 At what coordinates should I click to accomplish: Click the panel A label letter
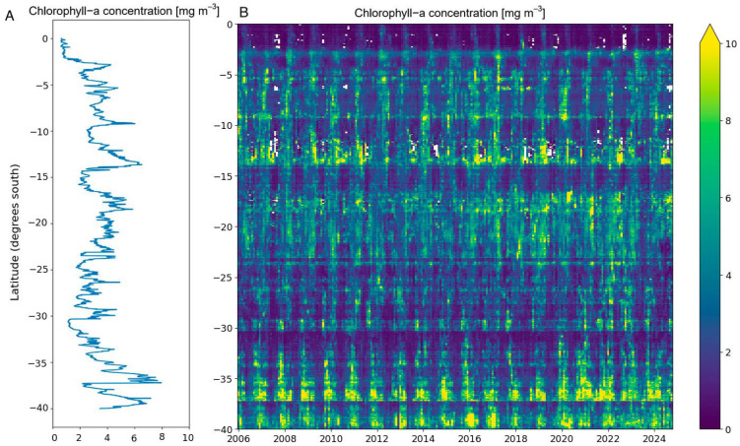10,15
